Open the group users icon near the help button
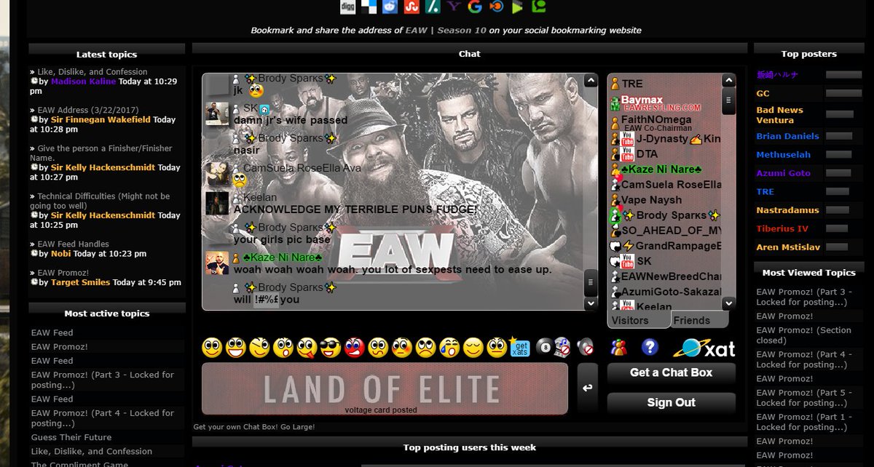 tap(618, 348)
